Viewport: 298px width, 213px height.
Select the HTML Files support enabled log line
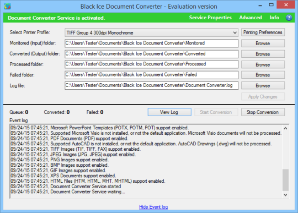(88, 181)
